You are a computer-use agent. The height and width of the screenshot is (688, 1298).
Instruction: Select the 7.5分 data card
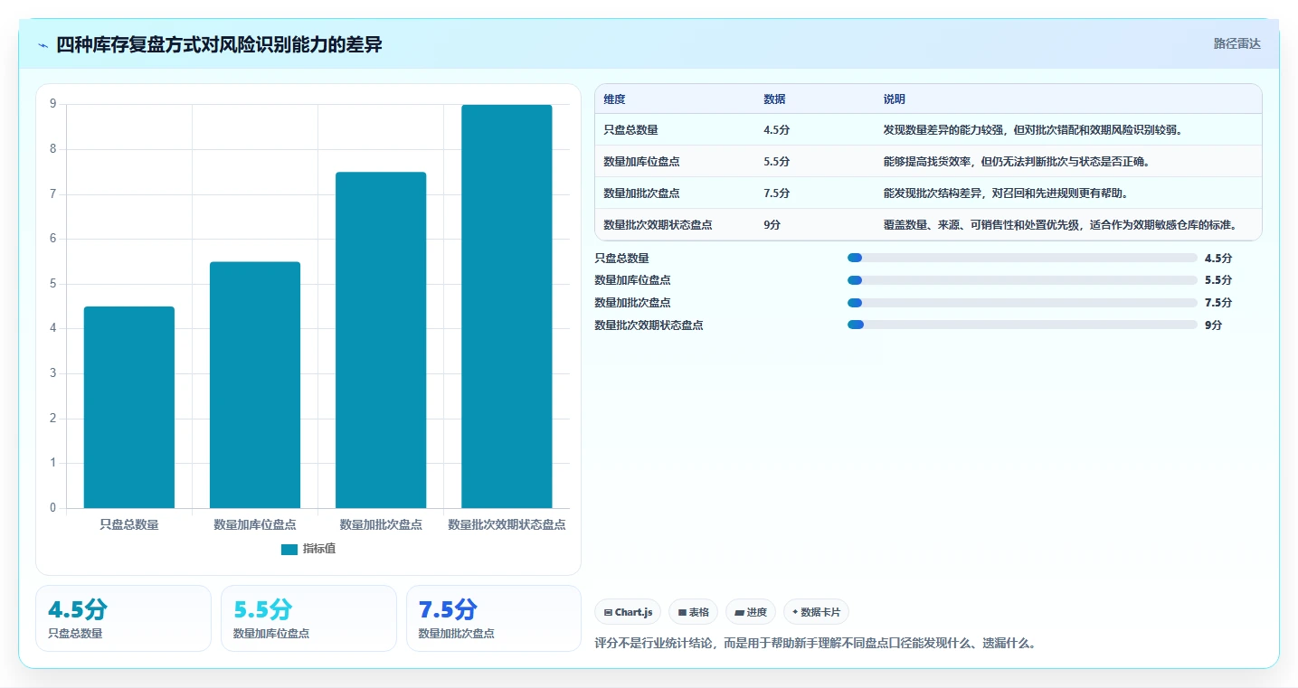point(494,618)
